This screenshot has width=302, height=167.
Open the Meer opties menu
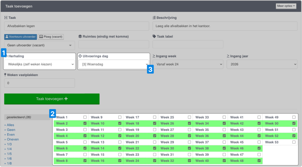(286, 6)
